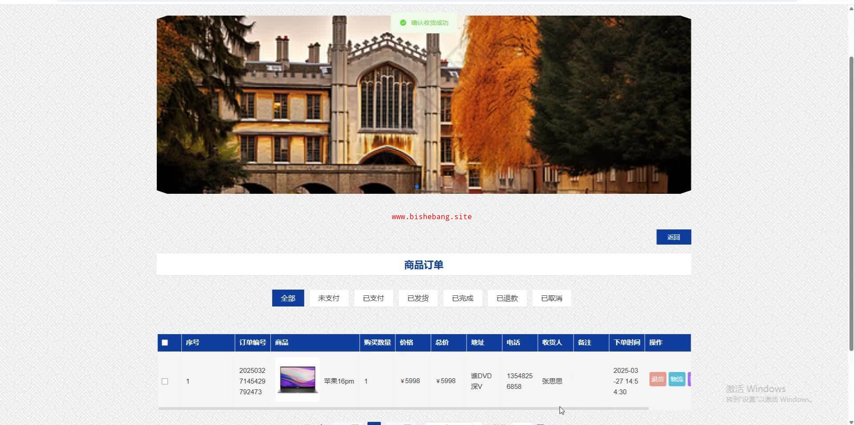Viewport: 855px width, 425px height.
Task: Click order number 20250327145429792473
Action: coord(252,381)
